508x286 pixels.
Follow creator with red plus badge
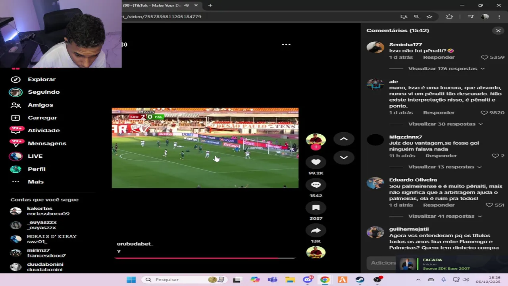(316, 147)
